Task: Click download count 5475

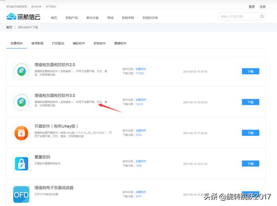Action: tap(138, 196)
